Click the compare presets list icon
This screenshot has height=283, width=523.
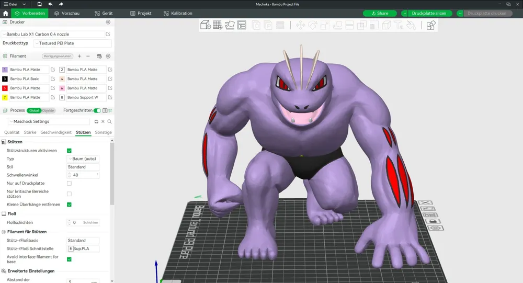coord(105,110)
